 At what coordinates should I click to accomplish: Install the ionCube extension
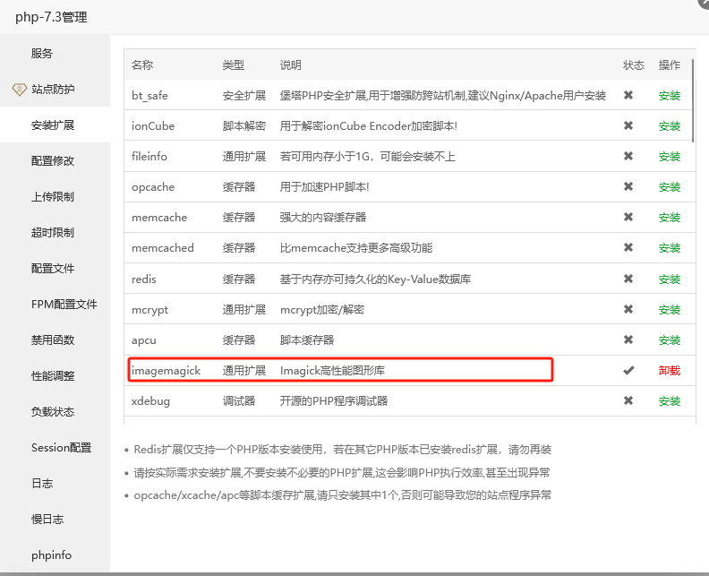coord(670,125)
